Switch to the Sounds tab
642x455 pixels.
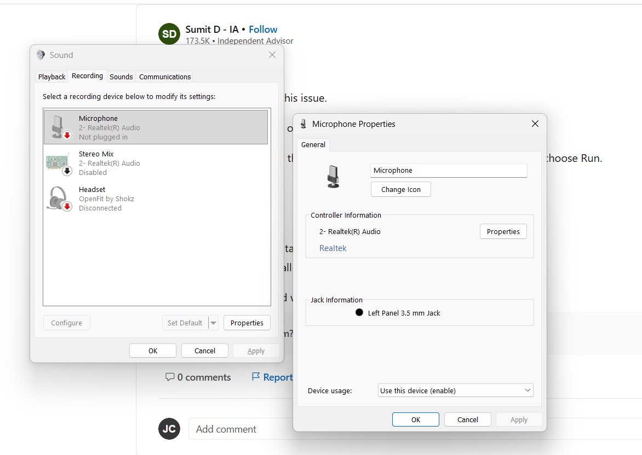coord(121,77)
